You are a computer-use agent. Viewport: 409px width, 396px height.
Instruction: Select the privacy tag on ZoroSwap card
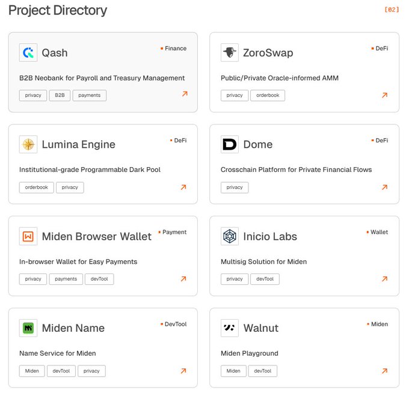click(x=235, y=96)
